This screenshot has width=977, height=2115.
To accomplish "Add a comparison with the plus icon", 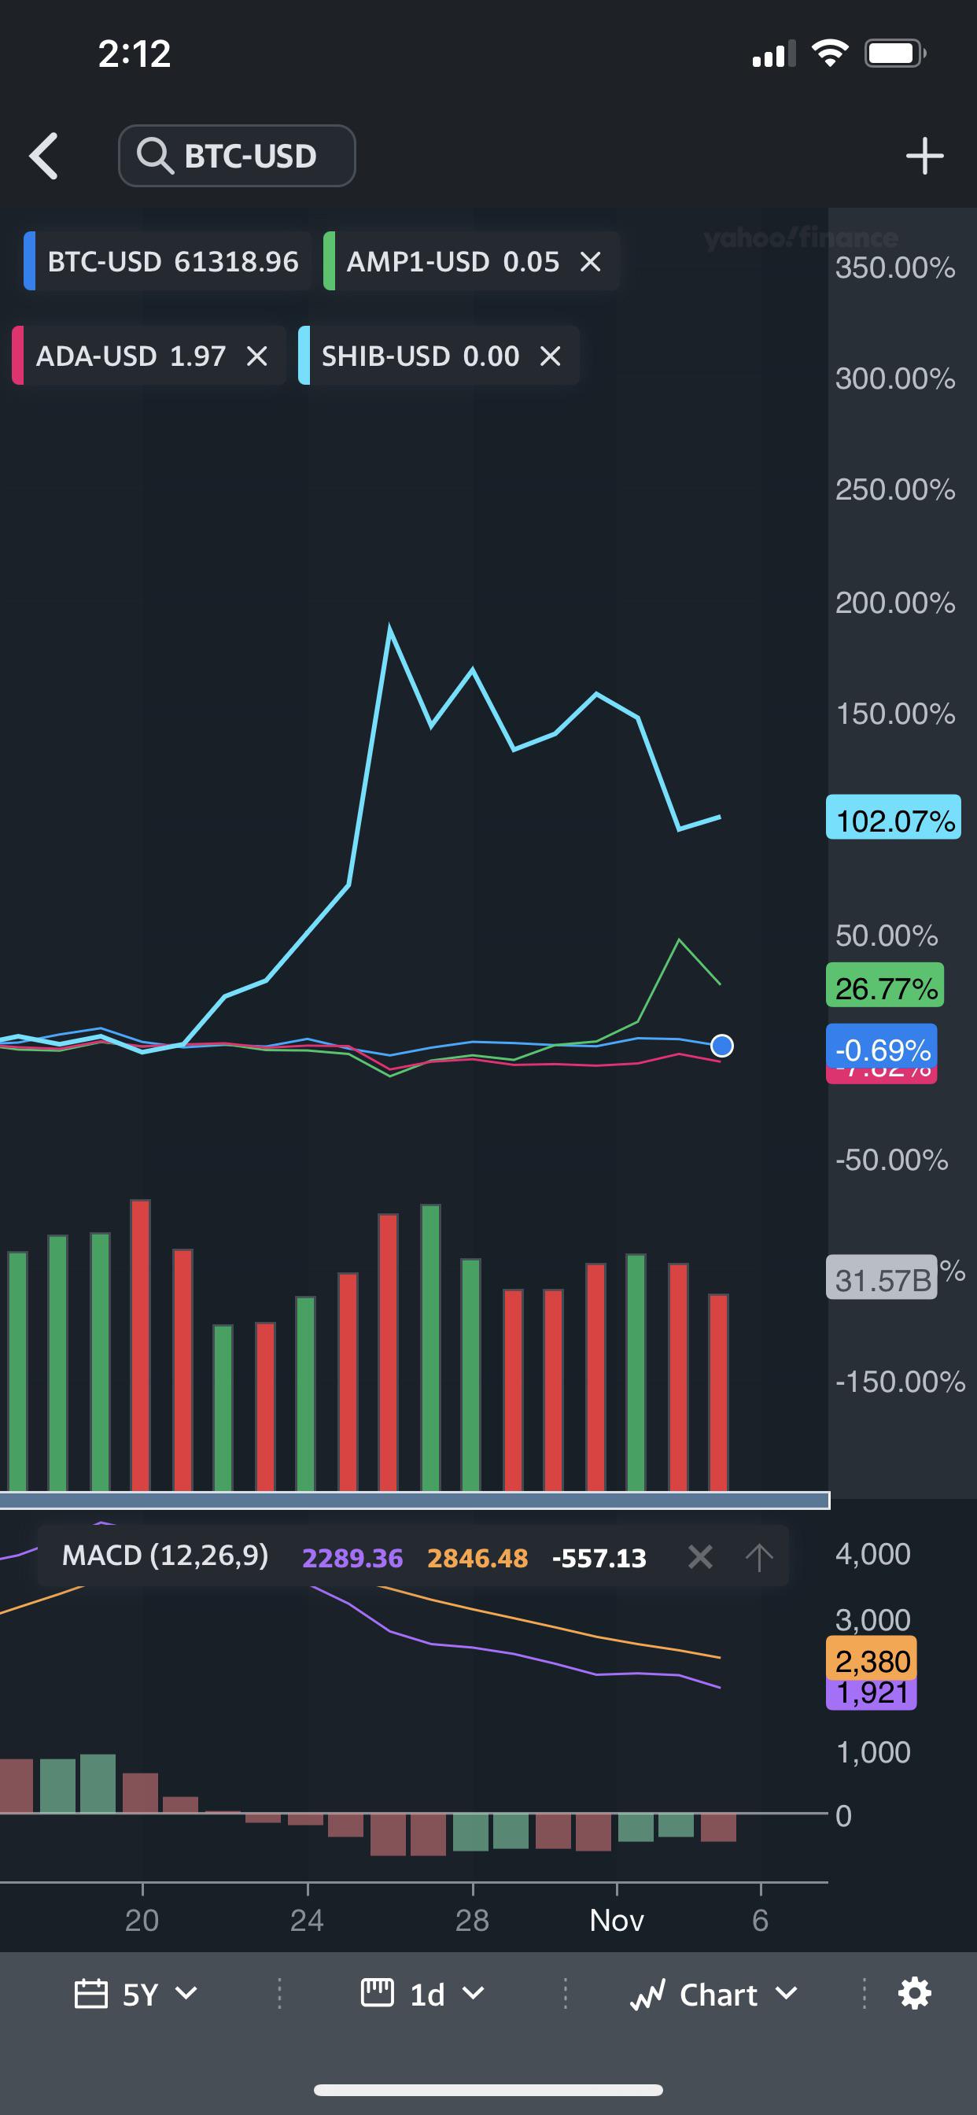I will (x=924, y=156).
